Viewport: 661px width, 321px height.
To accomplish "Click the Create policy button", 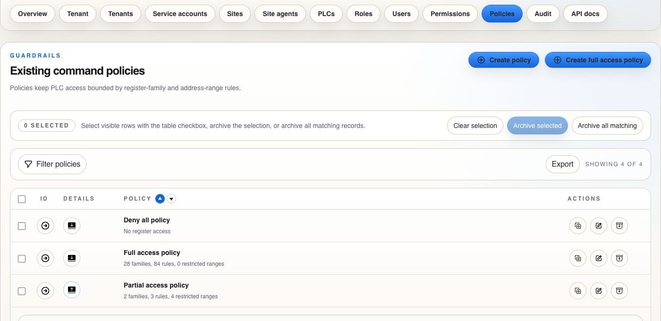I will 504,60.
